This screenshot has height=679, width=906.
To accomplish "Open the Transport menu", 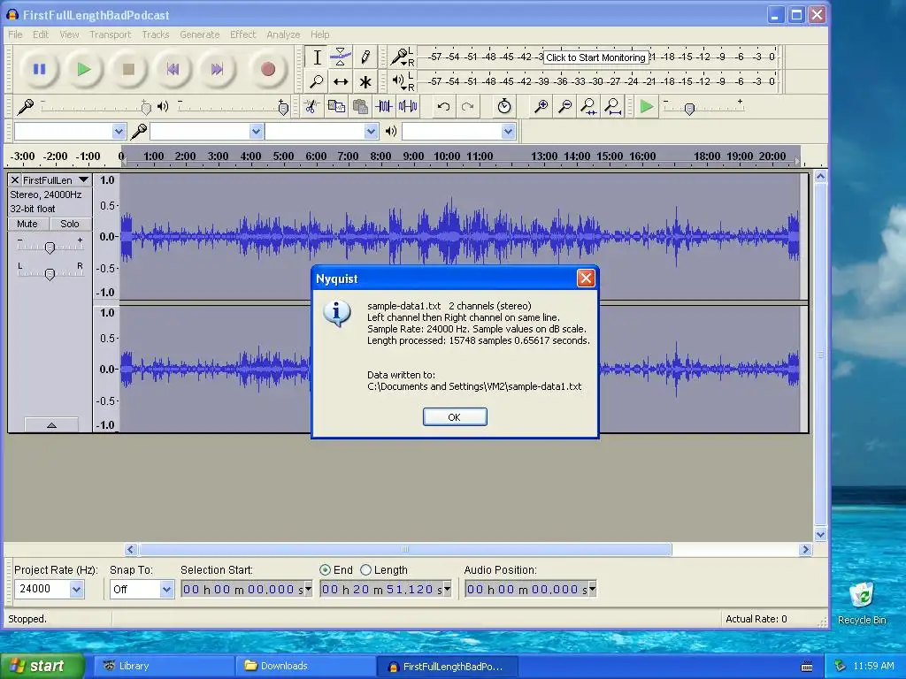I will (111, 34).
